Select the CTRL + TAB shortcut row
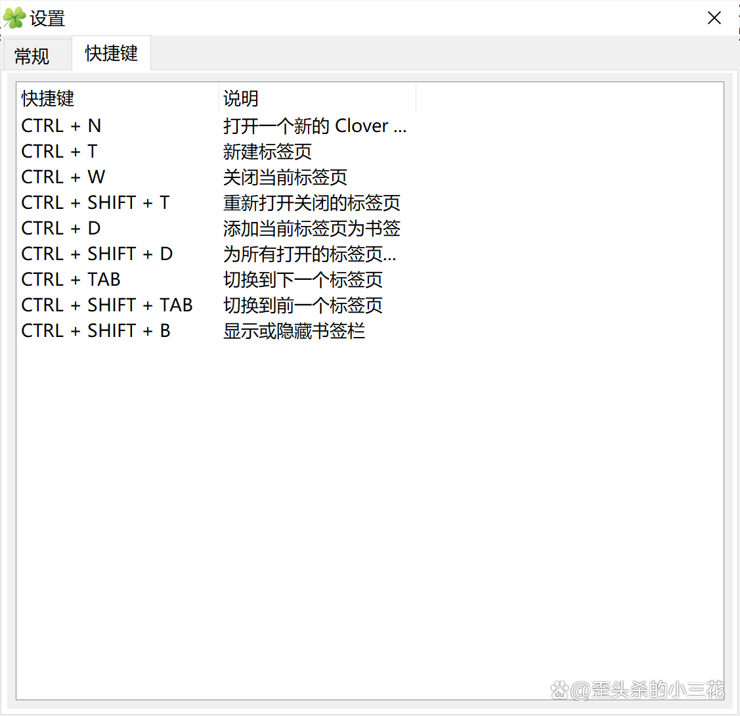The height and width of the screenshot is (716, 740). pyautogui.click(x=216, y=279)
